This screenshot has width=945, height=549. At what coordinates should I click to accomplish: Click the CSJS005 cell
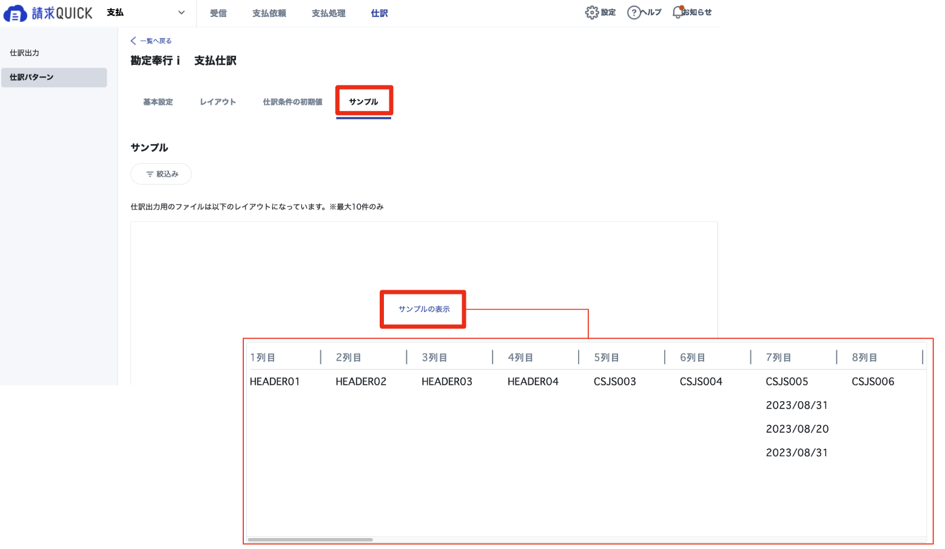click(787, 382)
